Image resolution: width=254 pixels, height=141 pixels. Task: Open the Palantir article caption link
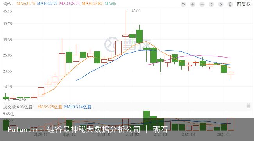[x=88, y=129]
